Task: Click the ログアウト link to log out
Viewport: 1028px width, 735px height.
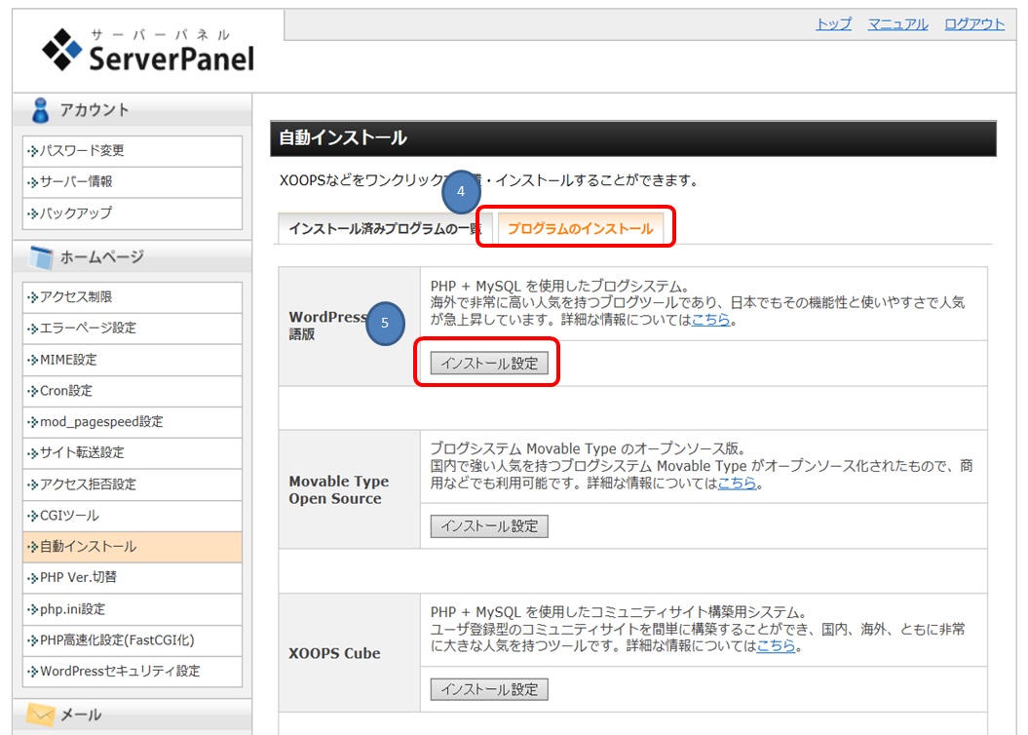Action: 973,24
